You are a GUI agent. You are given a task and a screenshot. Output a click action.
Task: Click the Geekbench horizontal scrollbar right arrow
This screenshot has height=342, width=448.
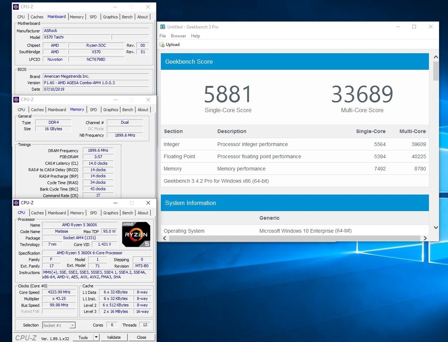click(x=425, y=238)
